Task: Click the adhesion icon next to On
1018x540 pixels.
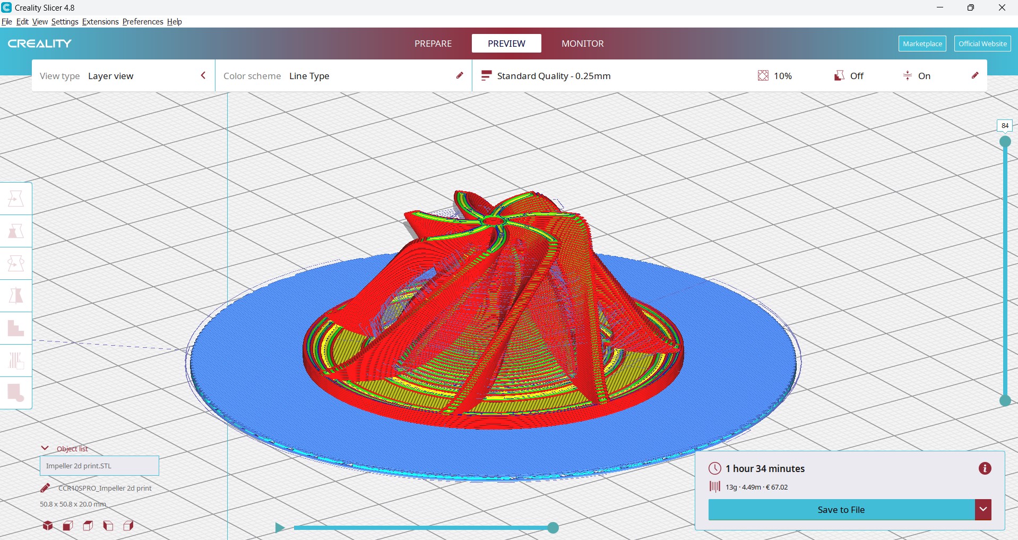Action: tap(908, 76)
